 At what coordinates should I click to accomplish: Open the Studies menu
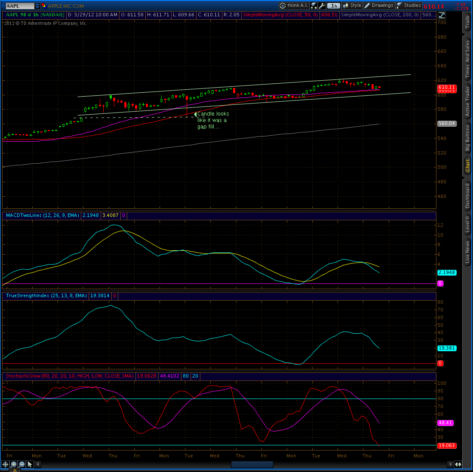(x=408, y=6)
